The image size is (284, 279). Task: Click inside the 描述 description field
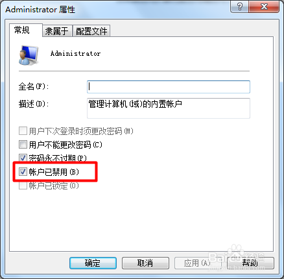point(169,108)
